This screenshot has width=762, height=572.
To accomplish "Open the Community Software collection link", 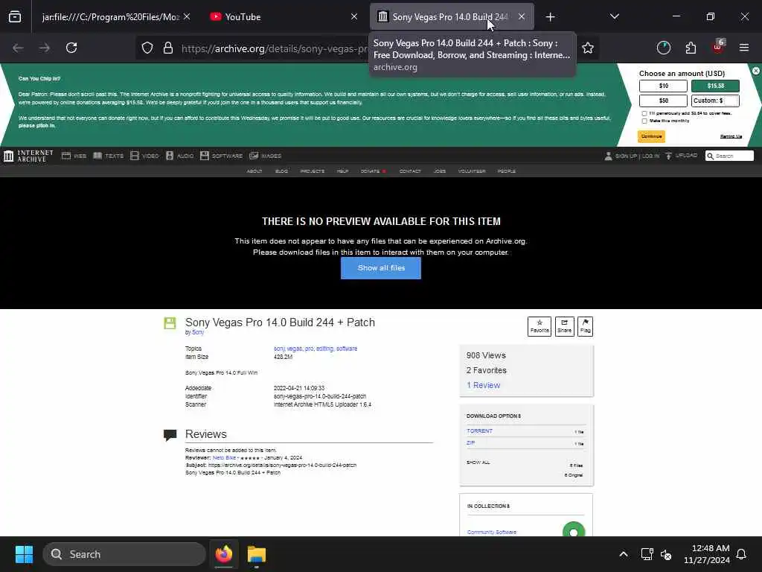I will coord(492,532).
